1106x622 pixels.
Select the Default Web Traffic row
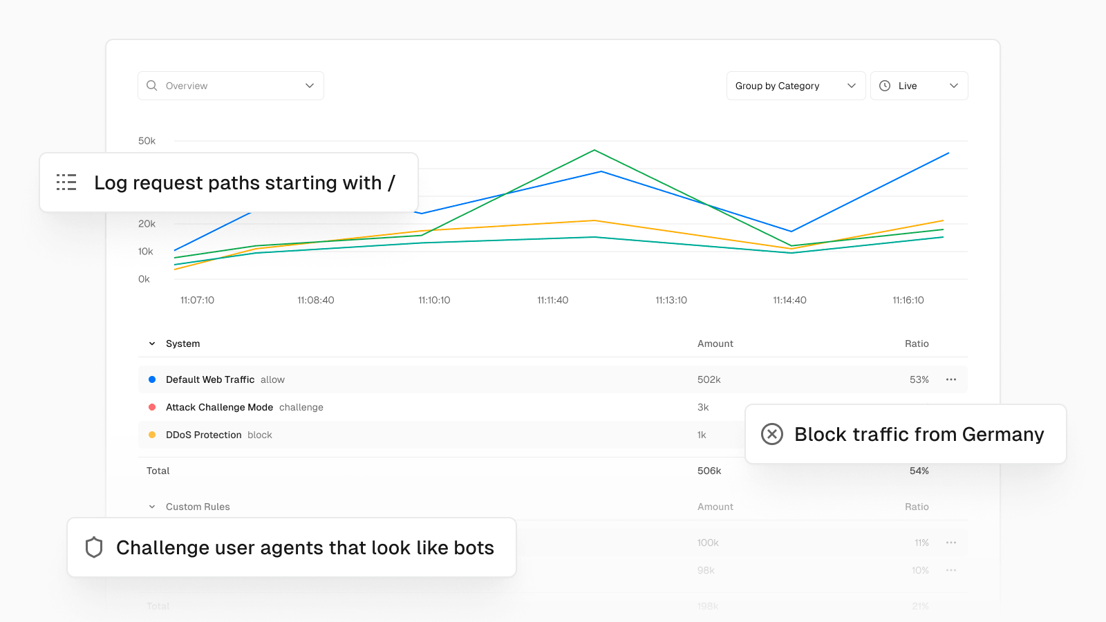tap(553, 379)
